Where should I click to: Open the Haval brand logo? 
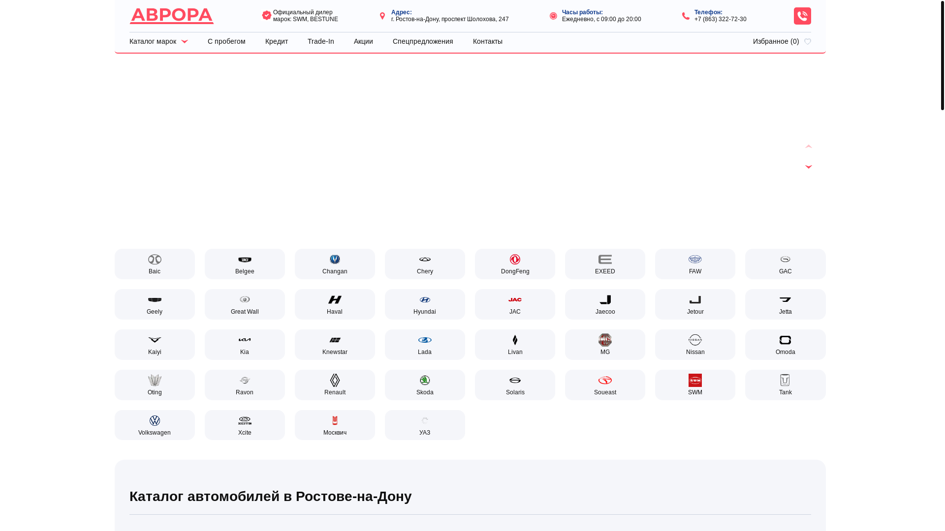point(335,299)
